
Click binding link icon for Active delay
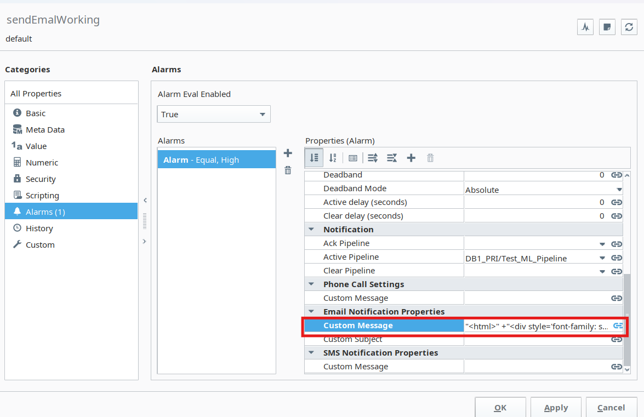pyautogui.click(x=617, y=202)
